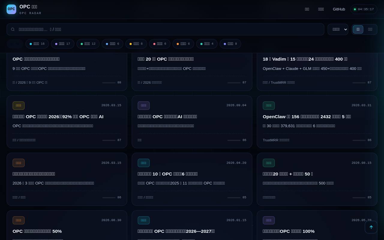Image resolution: width=384 pixels, height=240 pixels.
Task: Click green category tag on 2026.03.31 card
Action: tap(269, 106)
